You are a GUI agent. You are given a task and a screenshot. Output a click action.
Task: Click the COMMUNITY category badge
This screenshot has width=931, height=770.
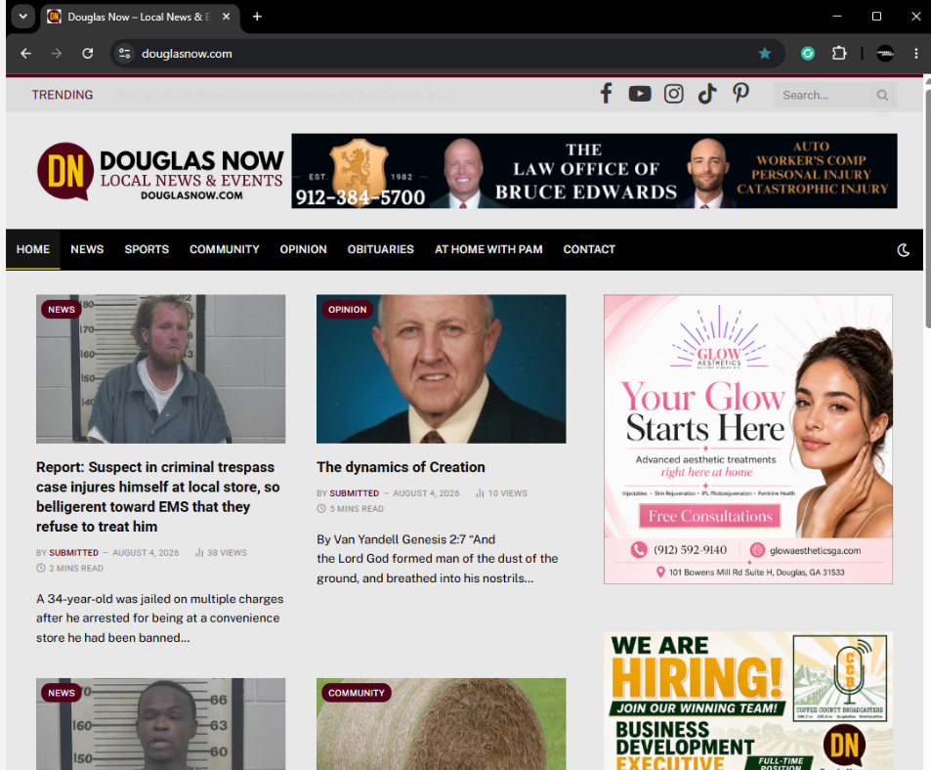357,693
